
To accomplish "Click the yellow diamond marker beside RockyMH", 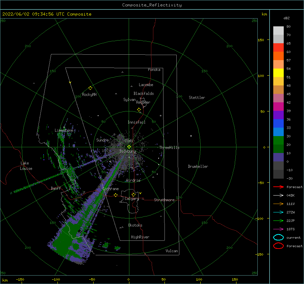I will [x=90, y=88].
